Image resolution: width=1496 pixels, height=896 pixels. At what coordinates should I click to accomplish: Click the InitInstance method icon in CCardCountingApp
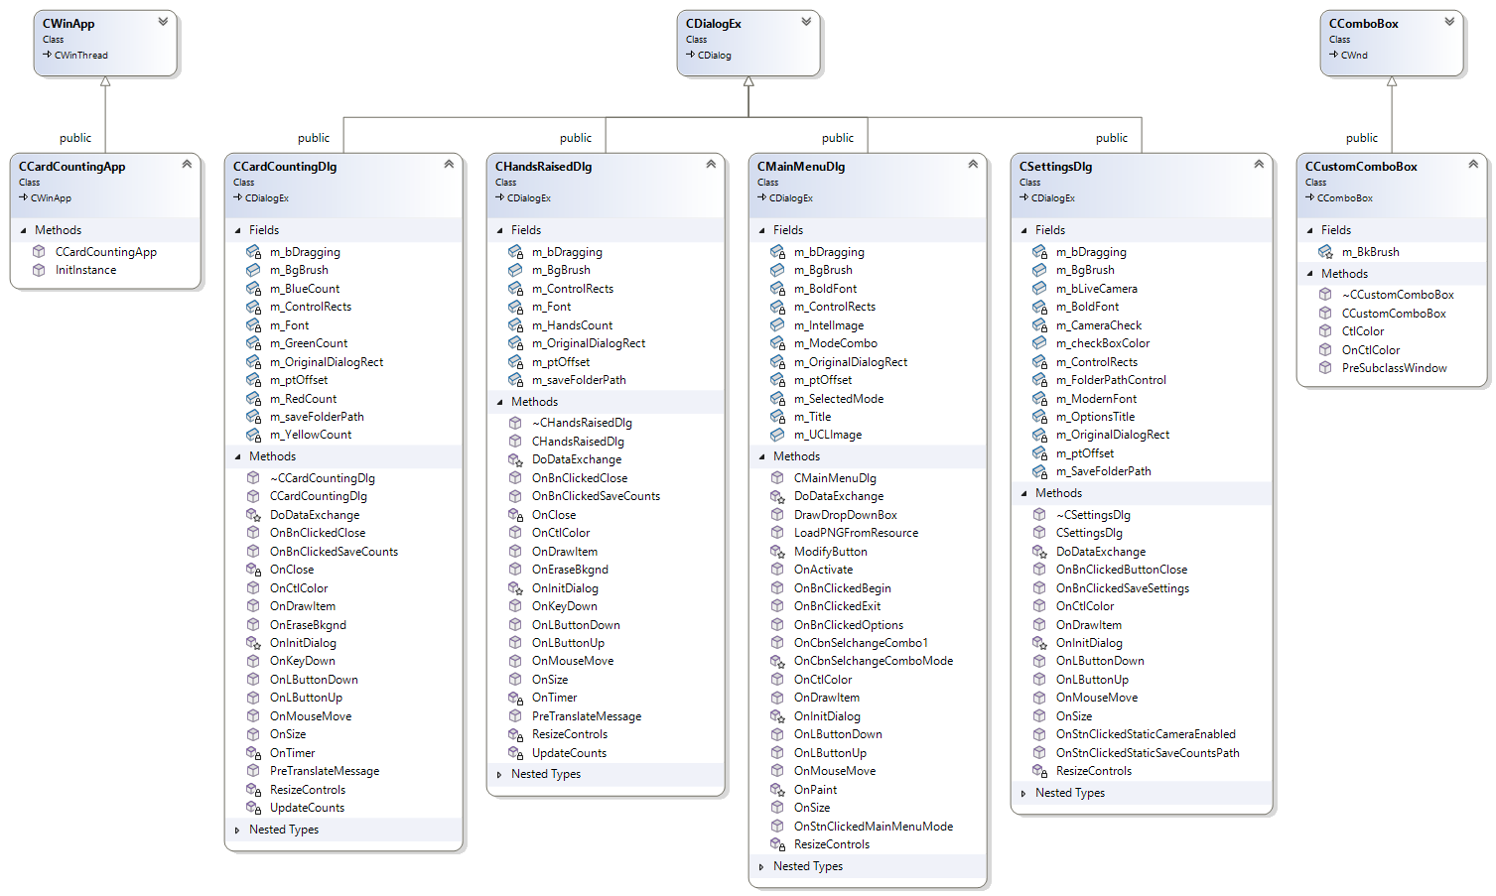36,269
